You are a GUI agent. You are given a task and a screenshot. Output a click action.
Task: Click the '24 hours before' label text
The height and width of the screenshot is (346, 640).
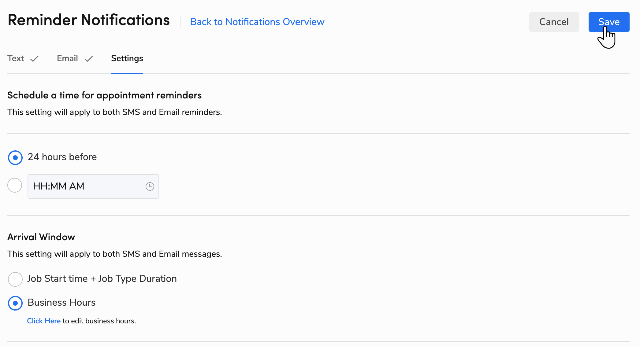[x=62, y=157]
